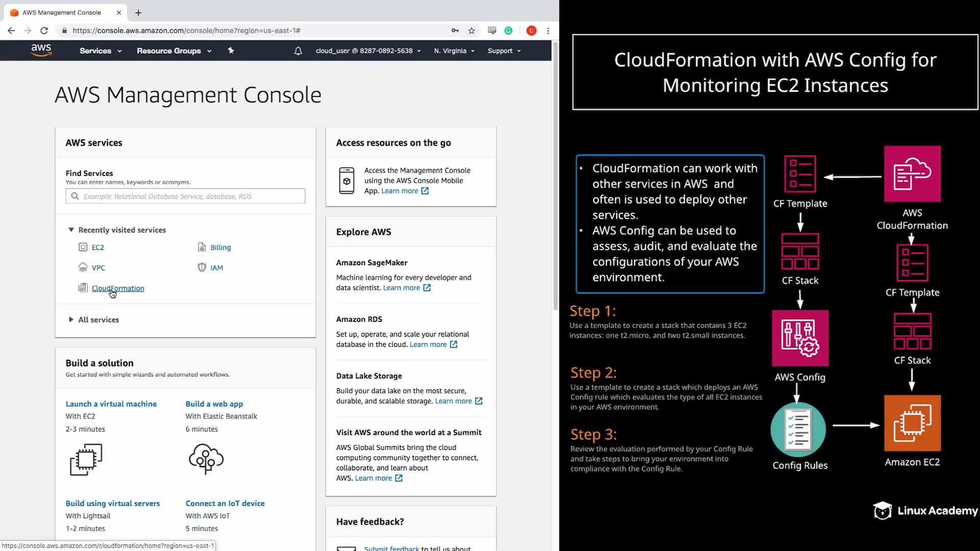Click the password key icon in address bar
The image size is (980, 551).
[x=455, y=31]
